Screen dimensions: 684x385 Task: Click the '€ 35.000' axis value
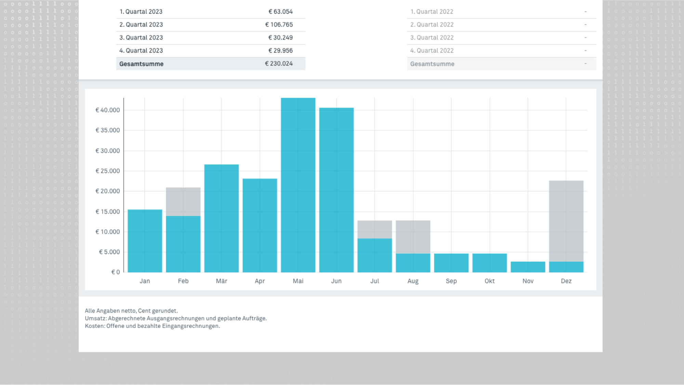[x=108, y=130]
